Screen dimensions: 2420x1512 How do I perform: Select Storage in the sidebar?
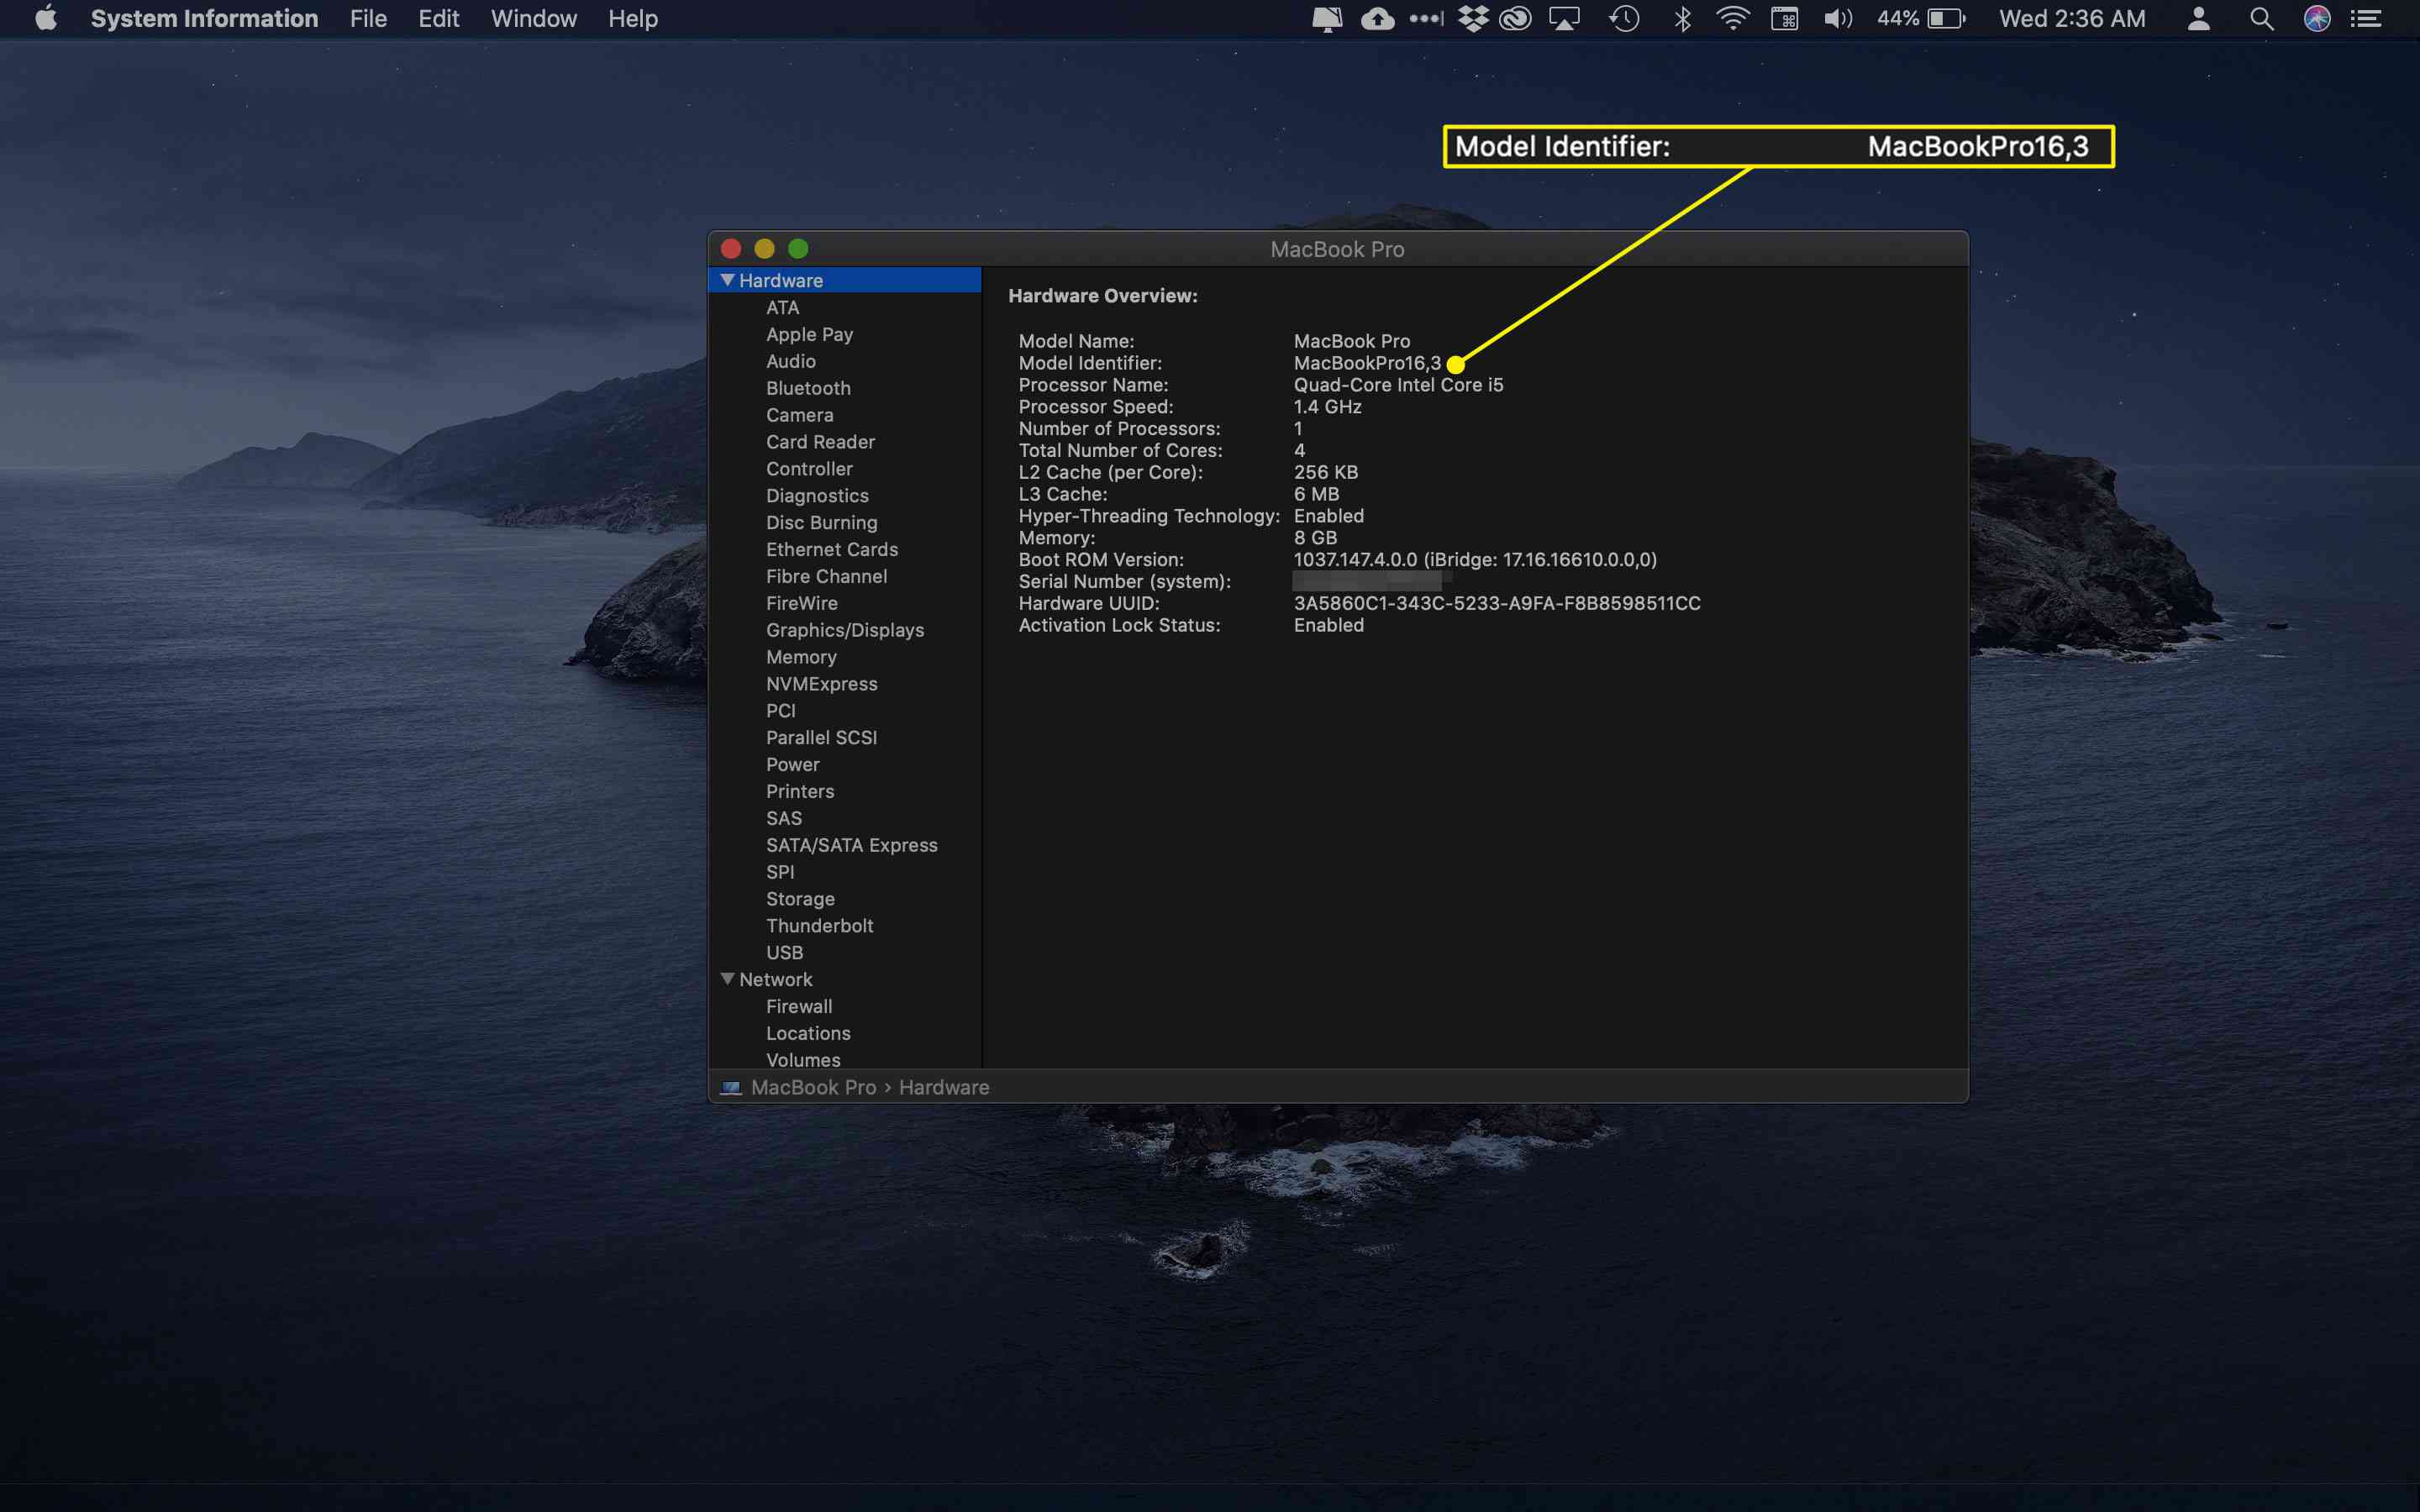click(x=800, y=899)
